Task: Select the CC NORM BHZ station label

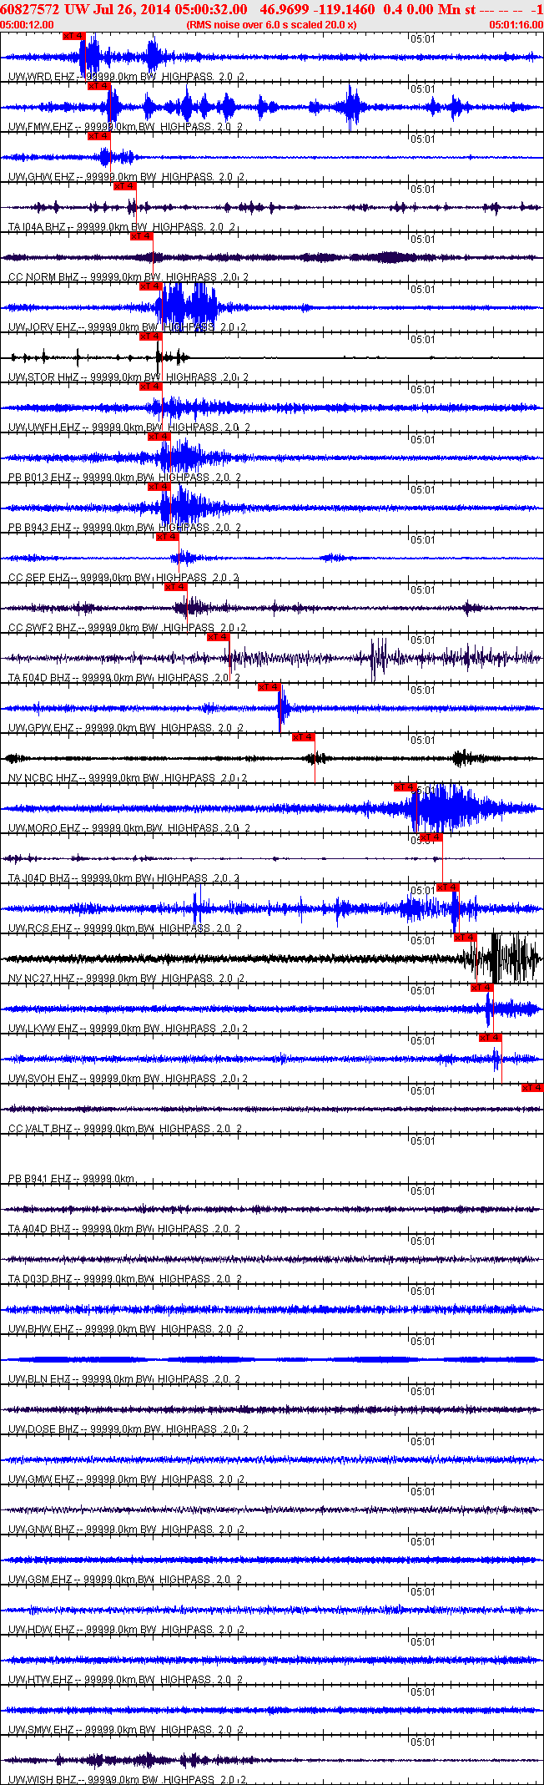Action: coord(128,276)
